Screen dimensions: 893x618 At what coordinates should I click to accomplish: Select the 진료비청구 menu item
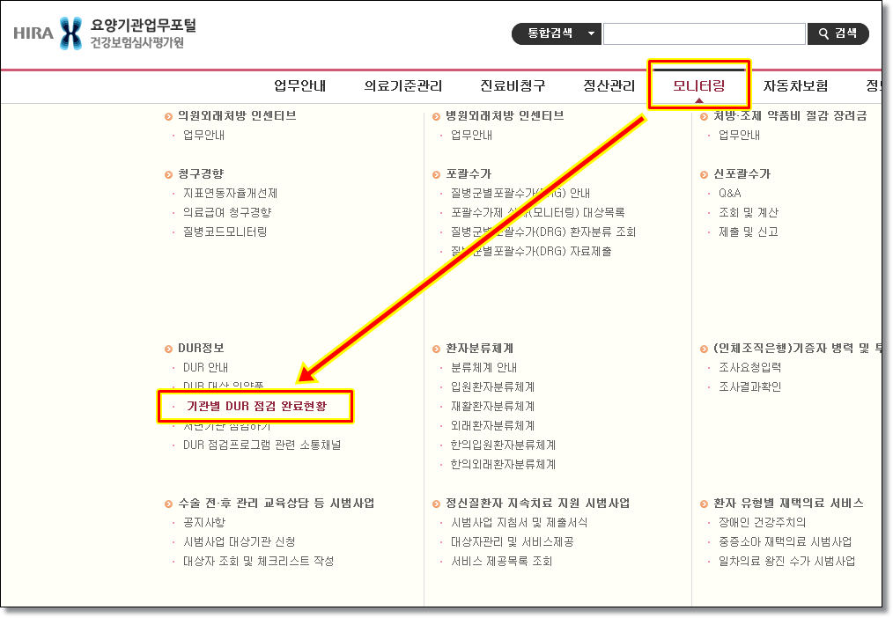pyautogui.click(x=512, y=85)
